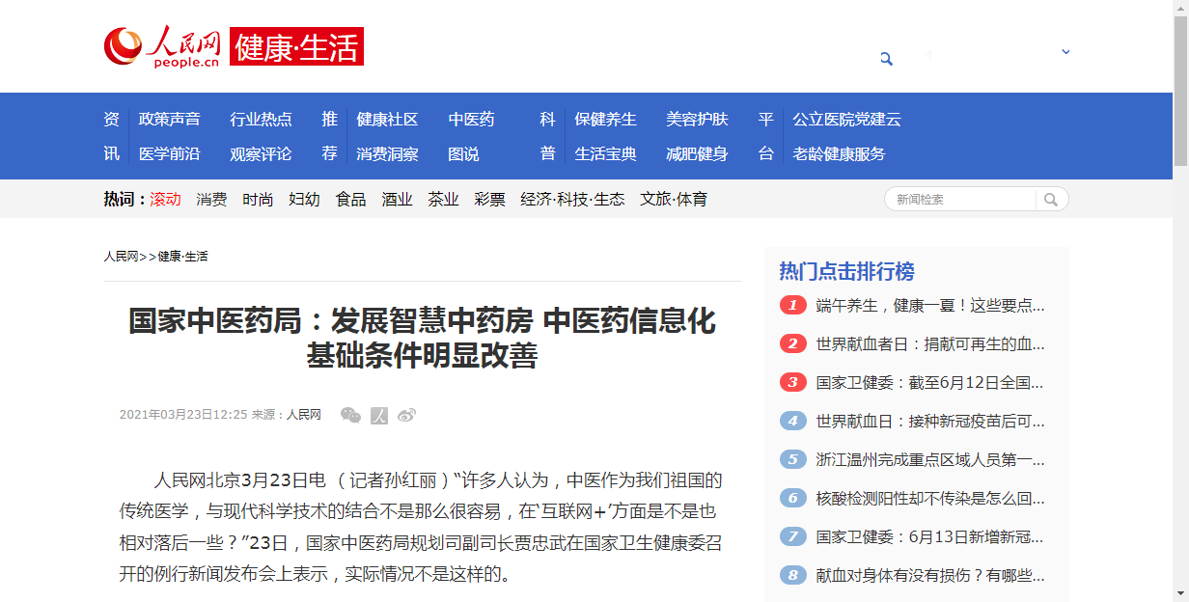The width and height of the screenshot is (1189, 602).
Task: Open 中医药 in navigation
Action: click(x=471, y=120)
